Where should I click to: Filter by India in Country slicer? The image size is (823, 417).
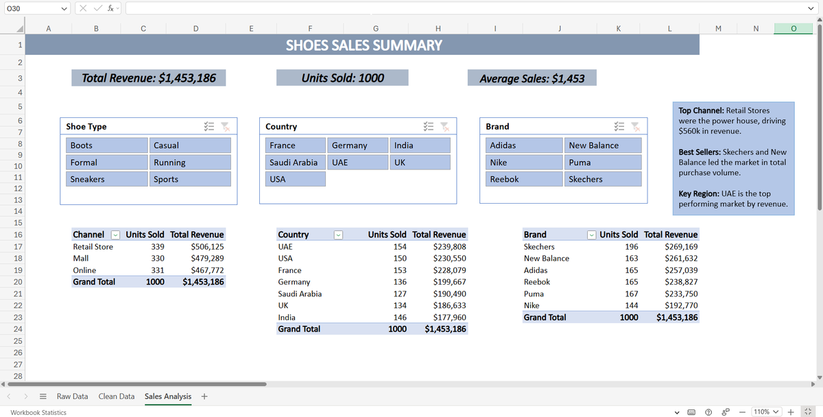420,145
